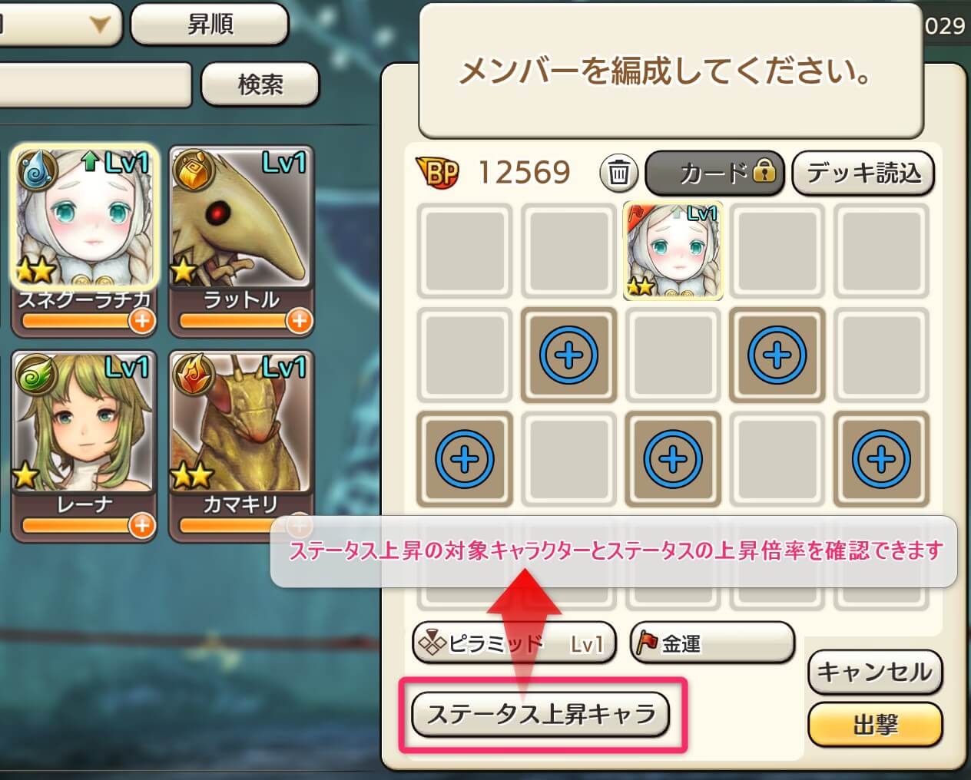The width and height of the screenshot is (971, 780).
Task: Add a member to the bottom-left plus slot
Action: [x=465, y=459]
